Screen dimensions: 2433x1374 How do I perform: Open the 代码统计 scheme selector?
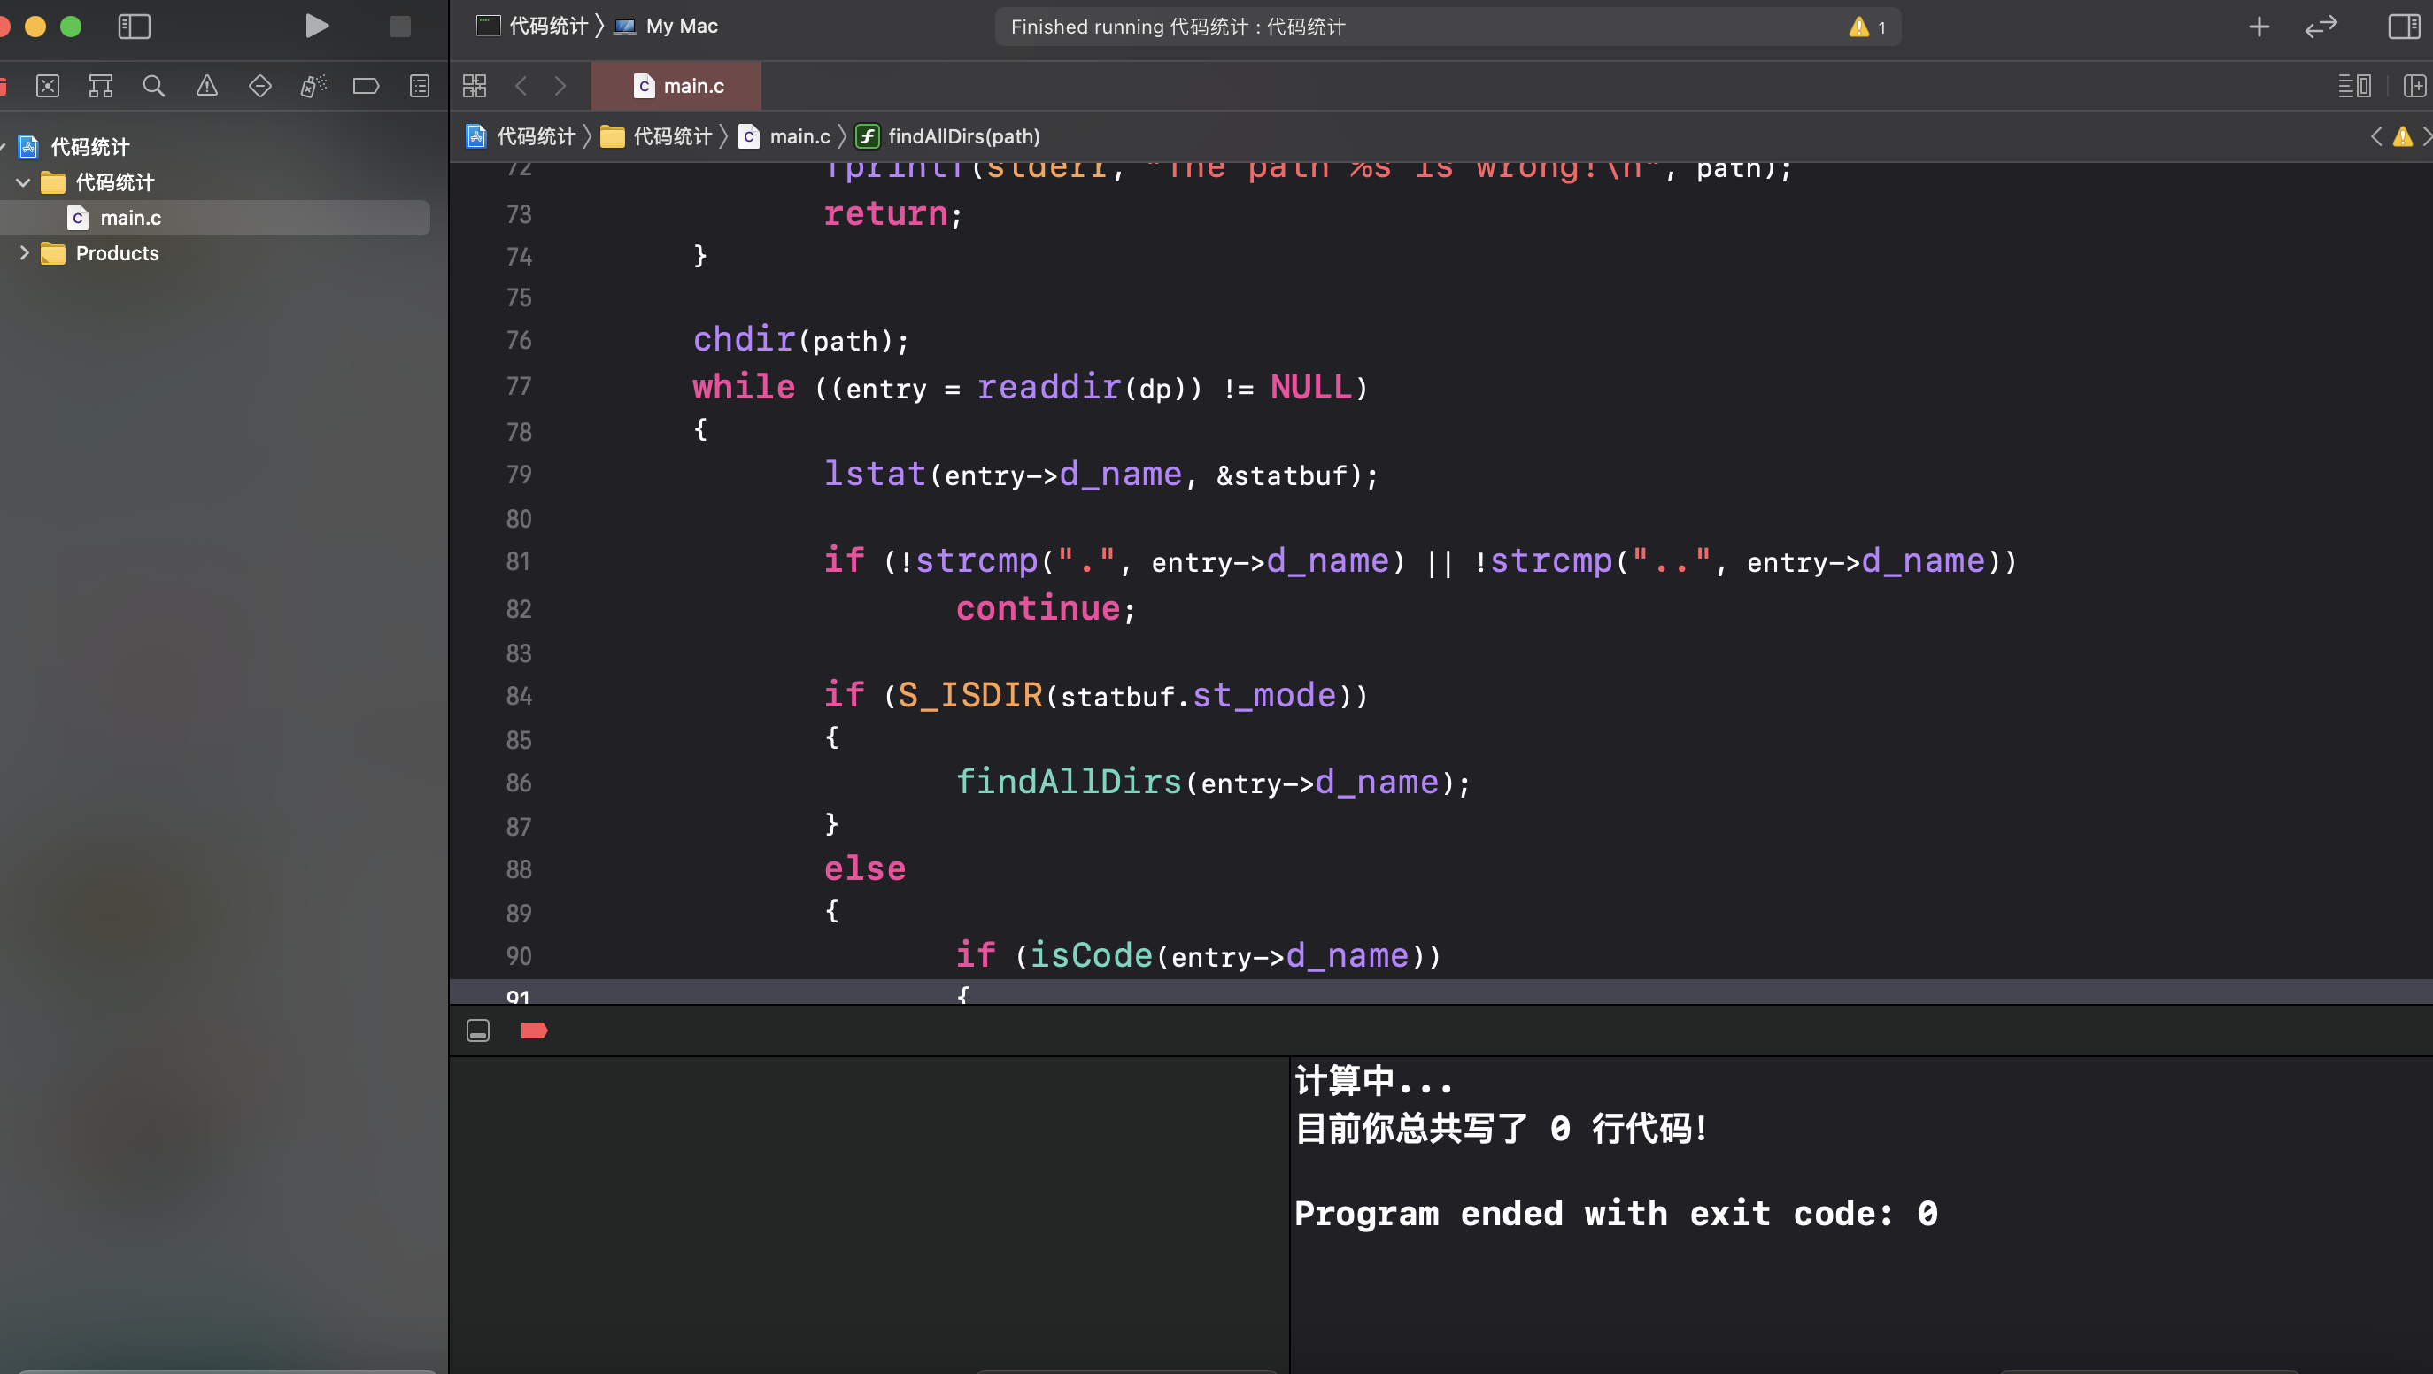click(531, 26)
